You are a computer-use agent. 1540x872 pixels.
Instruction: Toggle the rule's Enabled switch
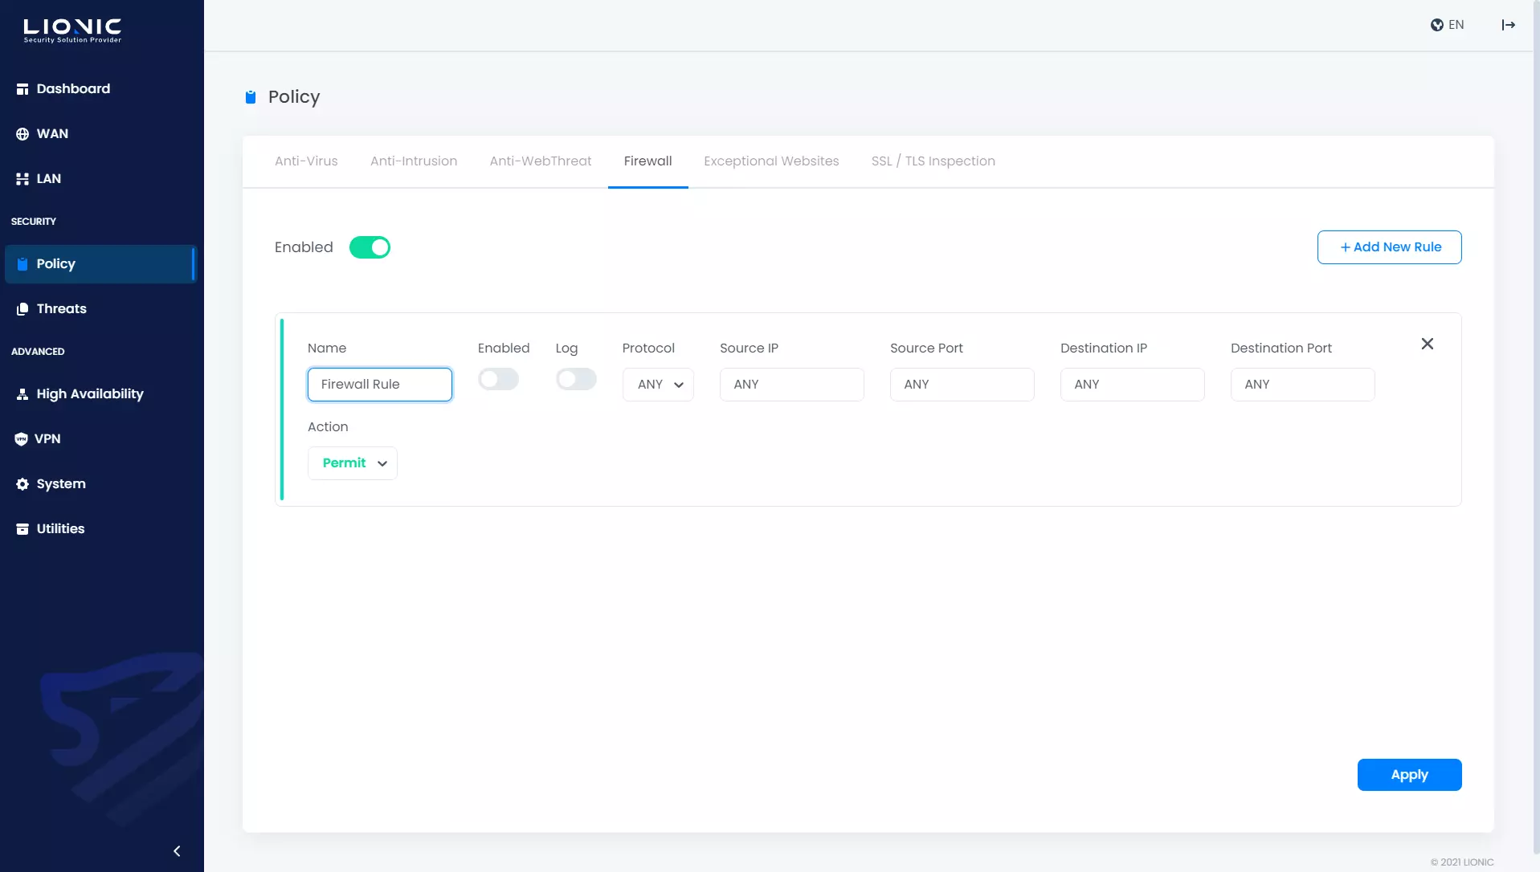(x=498, y=379)
